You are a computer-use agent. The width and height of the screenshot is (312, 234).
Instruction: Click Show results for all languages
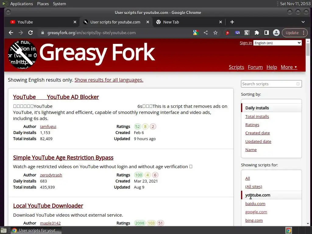point(109,80)
